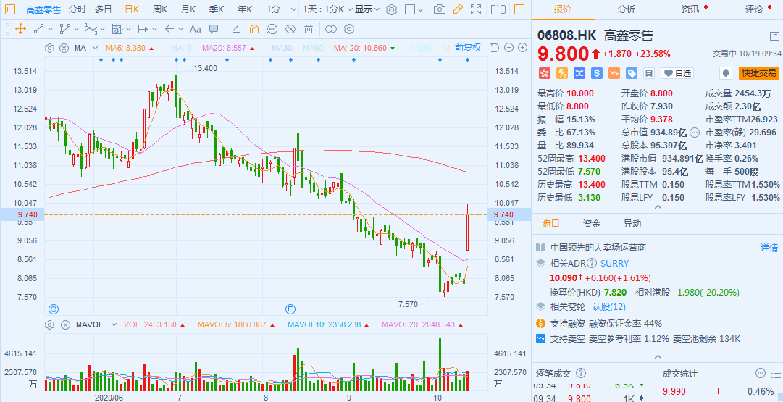Toggle the left sidebar panel icon

pos(10,9)
